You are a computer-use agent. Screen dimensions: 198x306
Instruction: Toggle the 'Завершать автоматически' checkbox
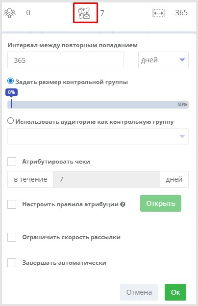[x=12, y=263]
